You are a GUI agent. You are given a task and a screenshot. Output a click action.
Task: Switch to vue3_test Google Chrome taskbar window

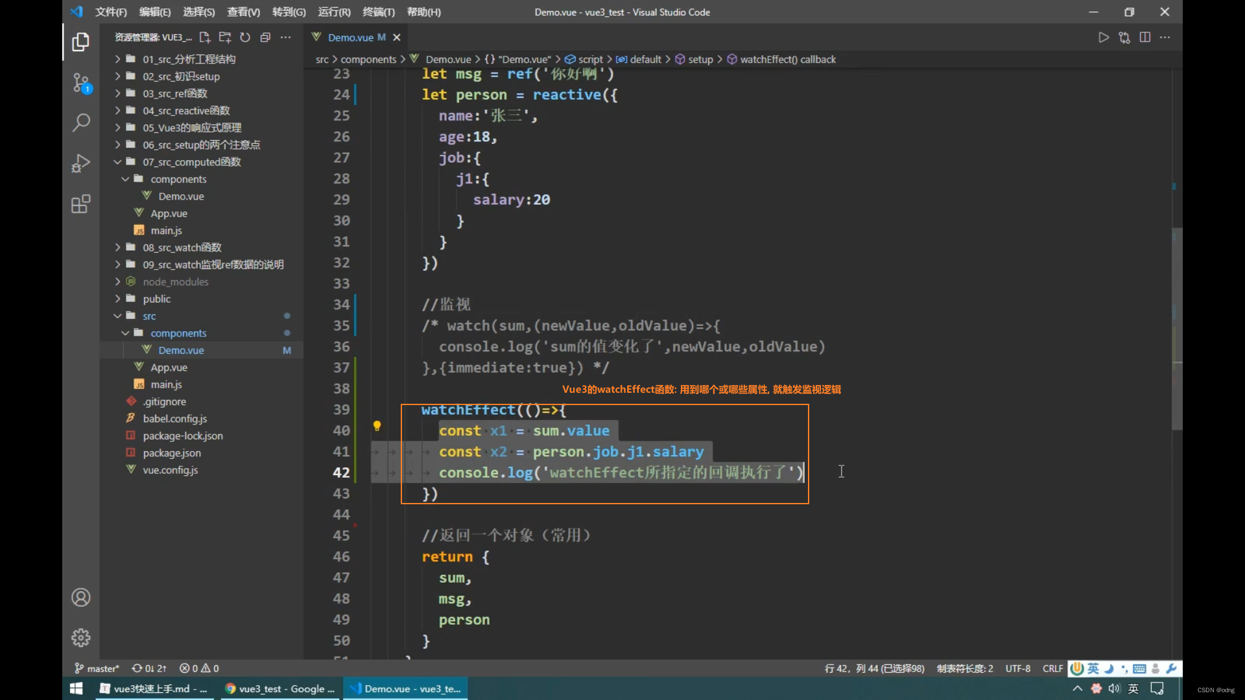[x=280, y=688]
